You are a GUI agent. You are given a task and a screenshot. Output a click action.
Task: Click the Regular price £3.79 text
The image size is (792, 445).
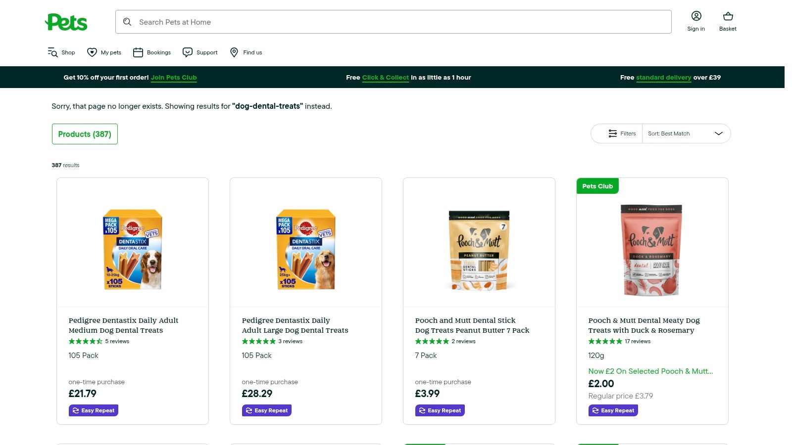point(621,396)
